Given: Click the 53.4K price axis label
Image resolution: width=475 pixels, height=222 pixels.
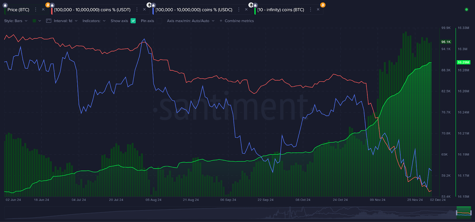Looking at the screenshot, I should click(x=446, y=197).
